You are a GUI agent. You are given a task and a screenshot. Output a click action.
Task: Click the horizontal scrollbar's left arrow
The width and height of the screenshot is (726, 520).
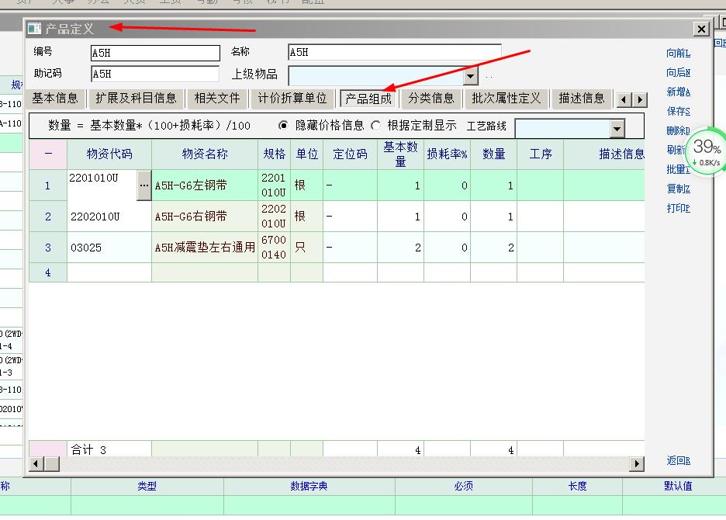[x=35, y=464]
